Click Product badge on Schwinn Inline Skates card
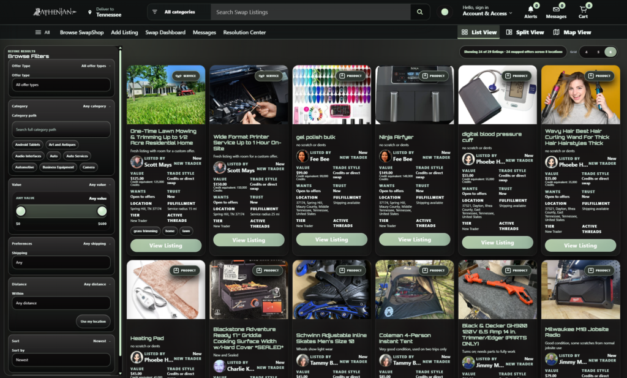The image size is (627, 378). [x=350, y=270]
